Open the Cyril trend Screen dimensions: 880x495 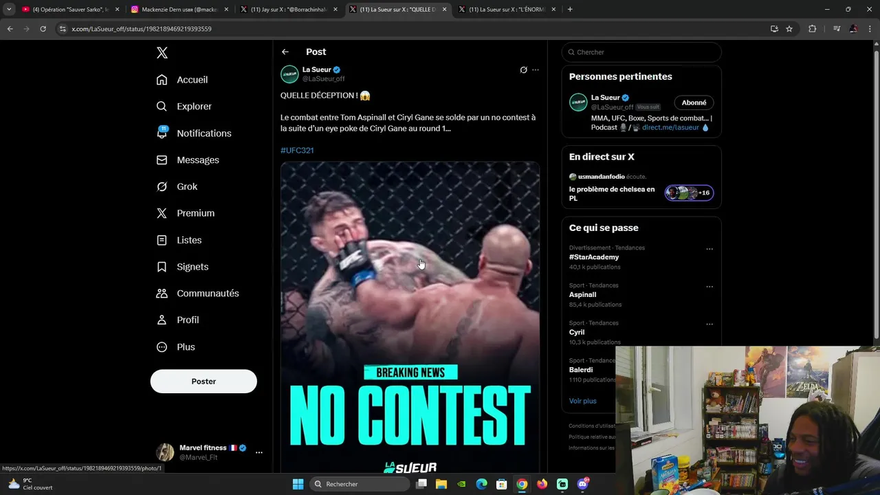click(577, 333)
